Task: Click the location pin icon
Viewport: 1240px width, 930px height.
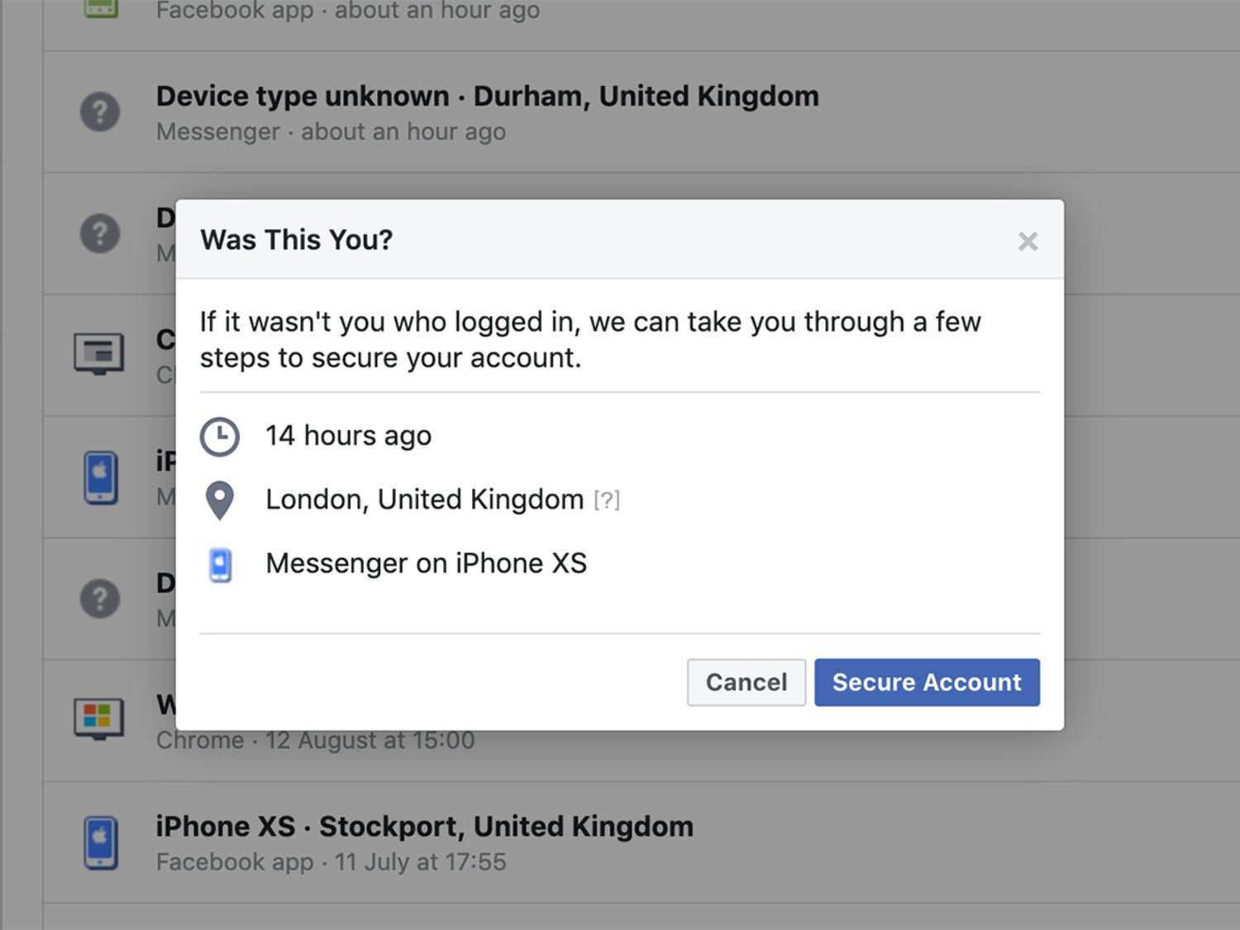Action: click(220, 500)
